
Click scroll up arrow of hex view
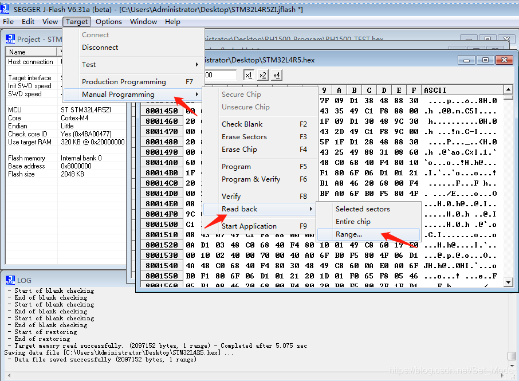[x=508, y=89]
